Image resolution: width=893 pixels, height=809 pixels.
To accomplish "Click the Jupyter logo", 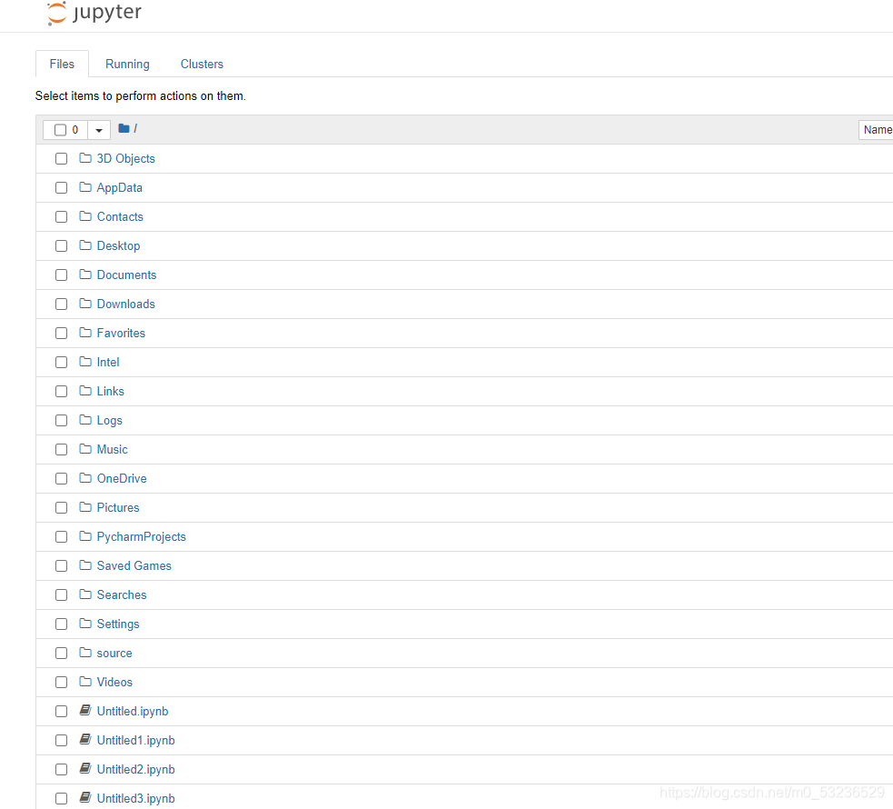I will click(x=94, y=13).
